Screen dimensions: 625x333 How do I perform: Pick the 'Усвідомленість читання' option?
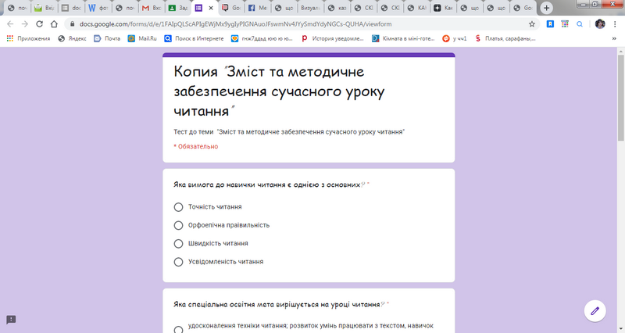tap(179, 262)
